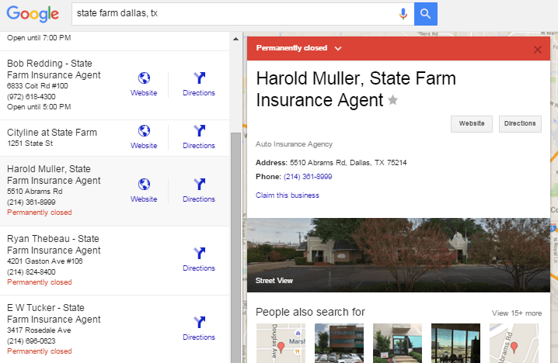Get directions to Harold Muller in list
Viewport: 558px width, 363px height.
click(x=199, y=191)
